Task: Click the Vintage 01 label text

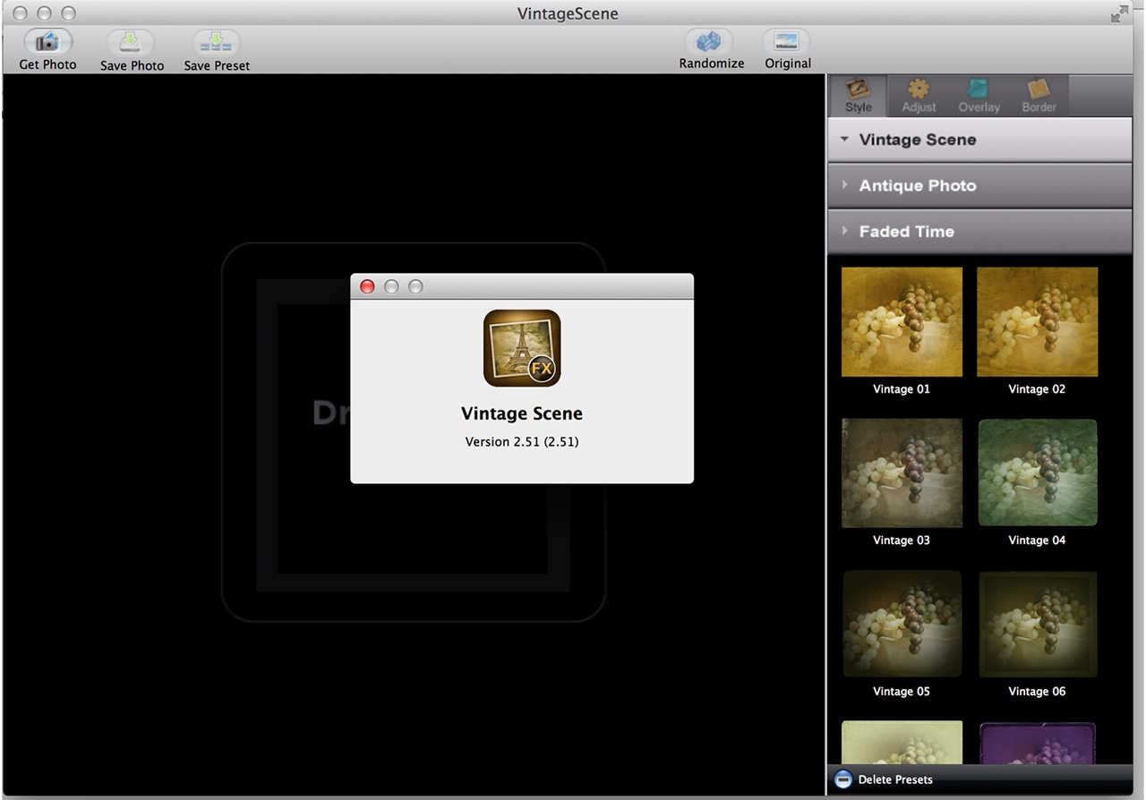Action: point(902,389)
